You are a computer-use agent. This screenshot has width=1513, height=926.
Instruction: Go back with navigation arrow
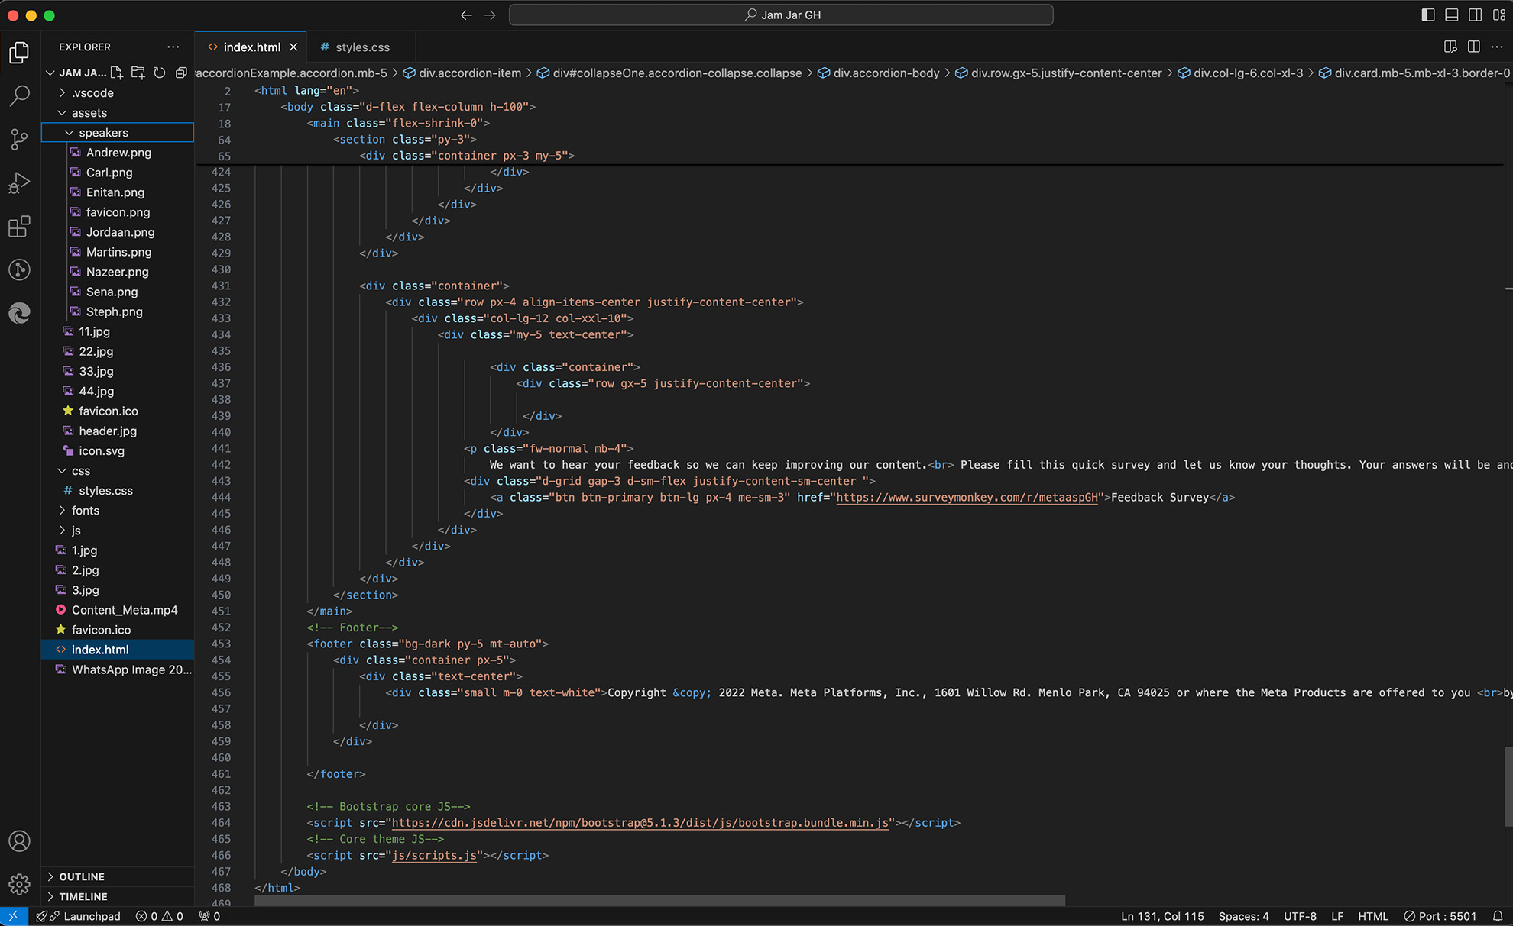click(x=466, y=15)
